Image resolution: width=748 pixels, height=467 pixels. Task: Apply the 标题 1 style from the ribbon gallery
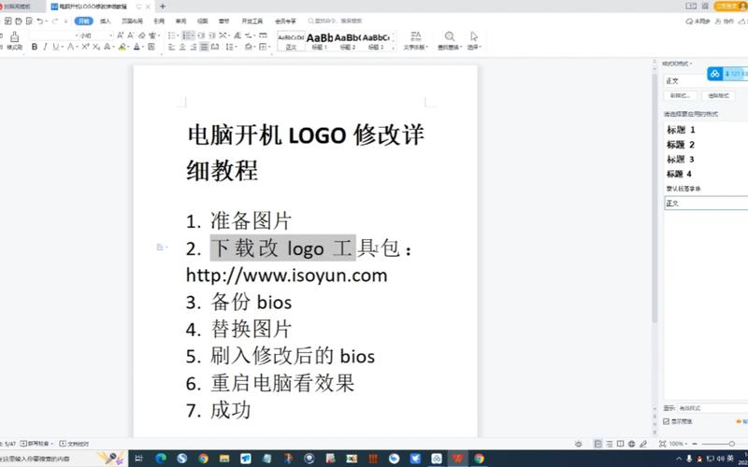319,41
